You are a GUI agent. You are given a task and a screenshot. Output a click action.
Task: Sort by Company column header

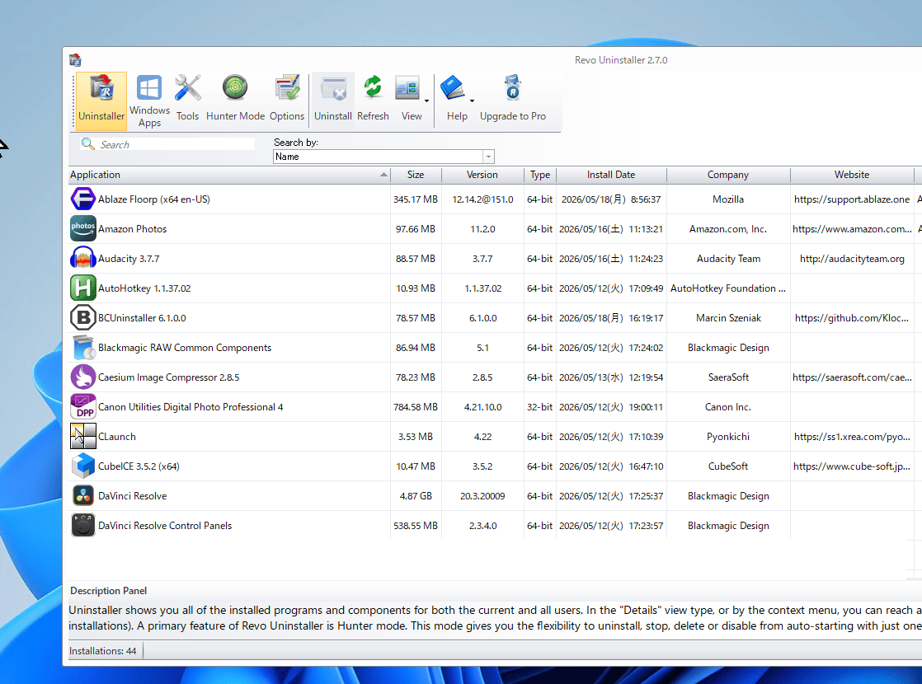click(728, 175)
